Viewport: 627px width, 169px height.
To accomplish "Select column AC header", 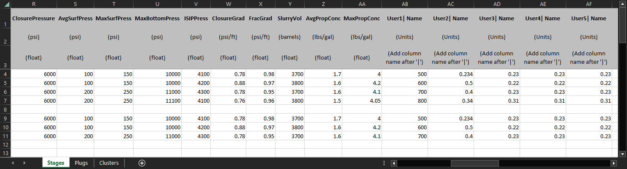I will point(451,4).
